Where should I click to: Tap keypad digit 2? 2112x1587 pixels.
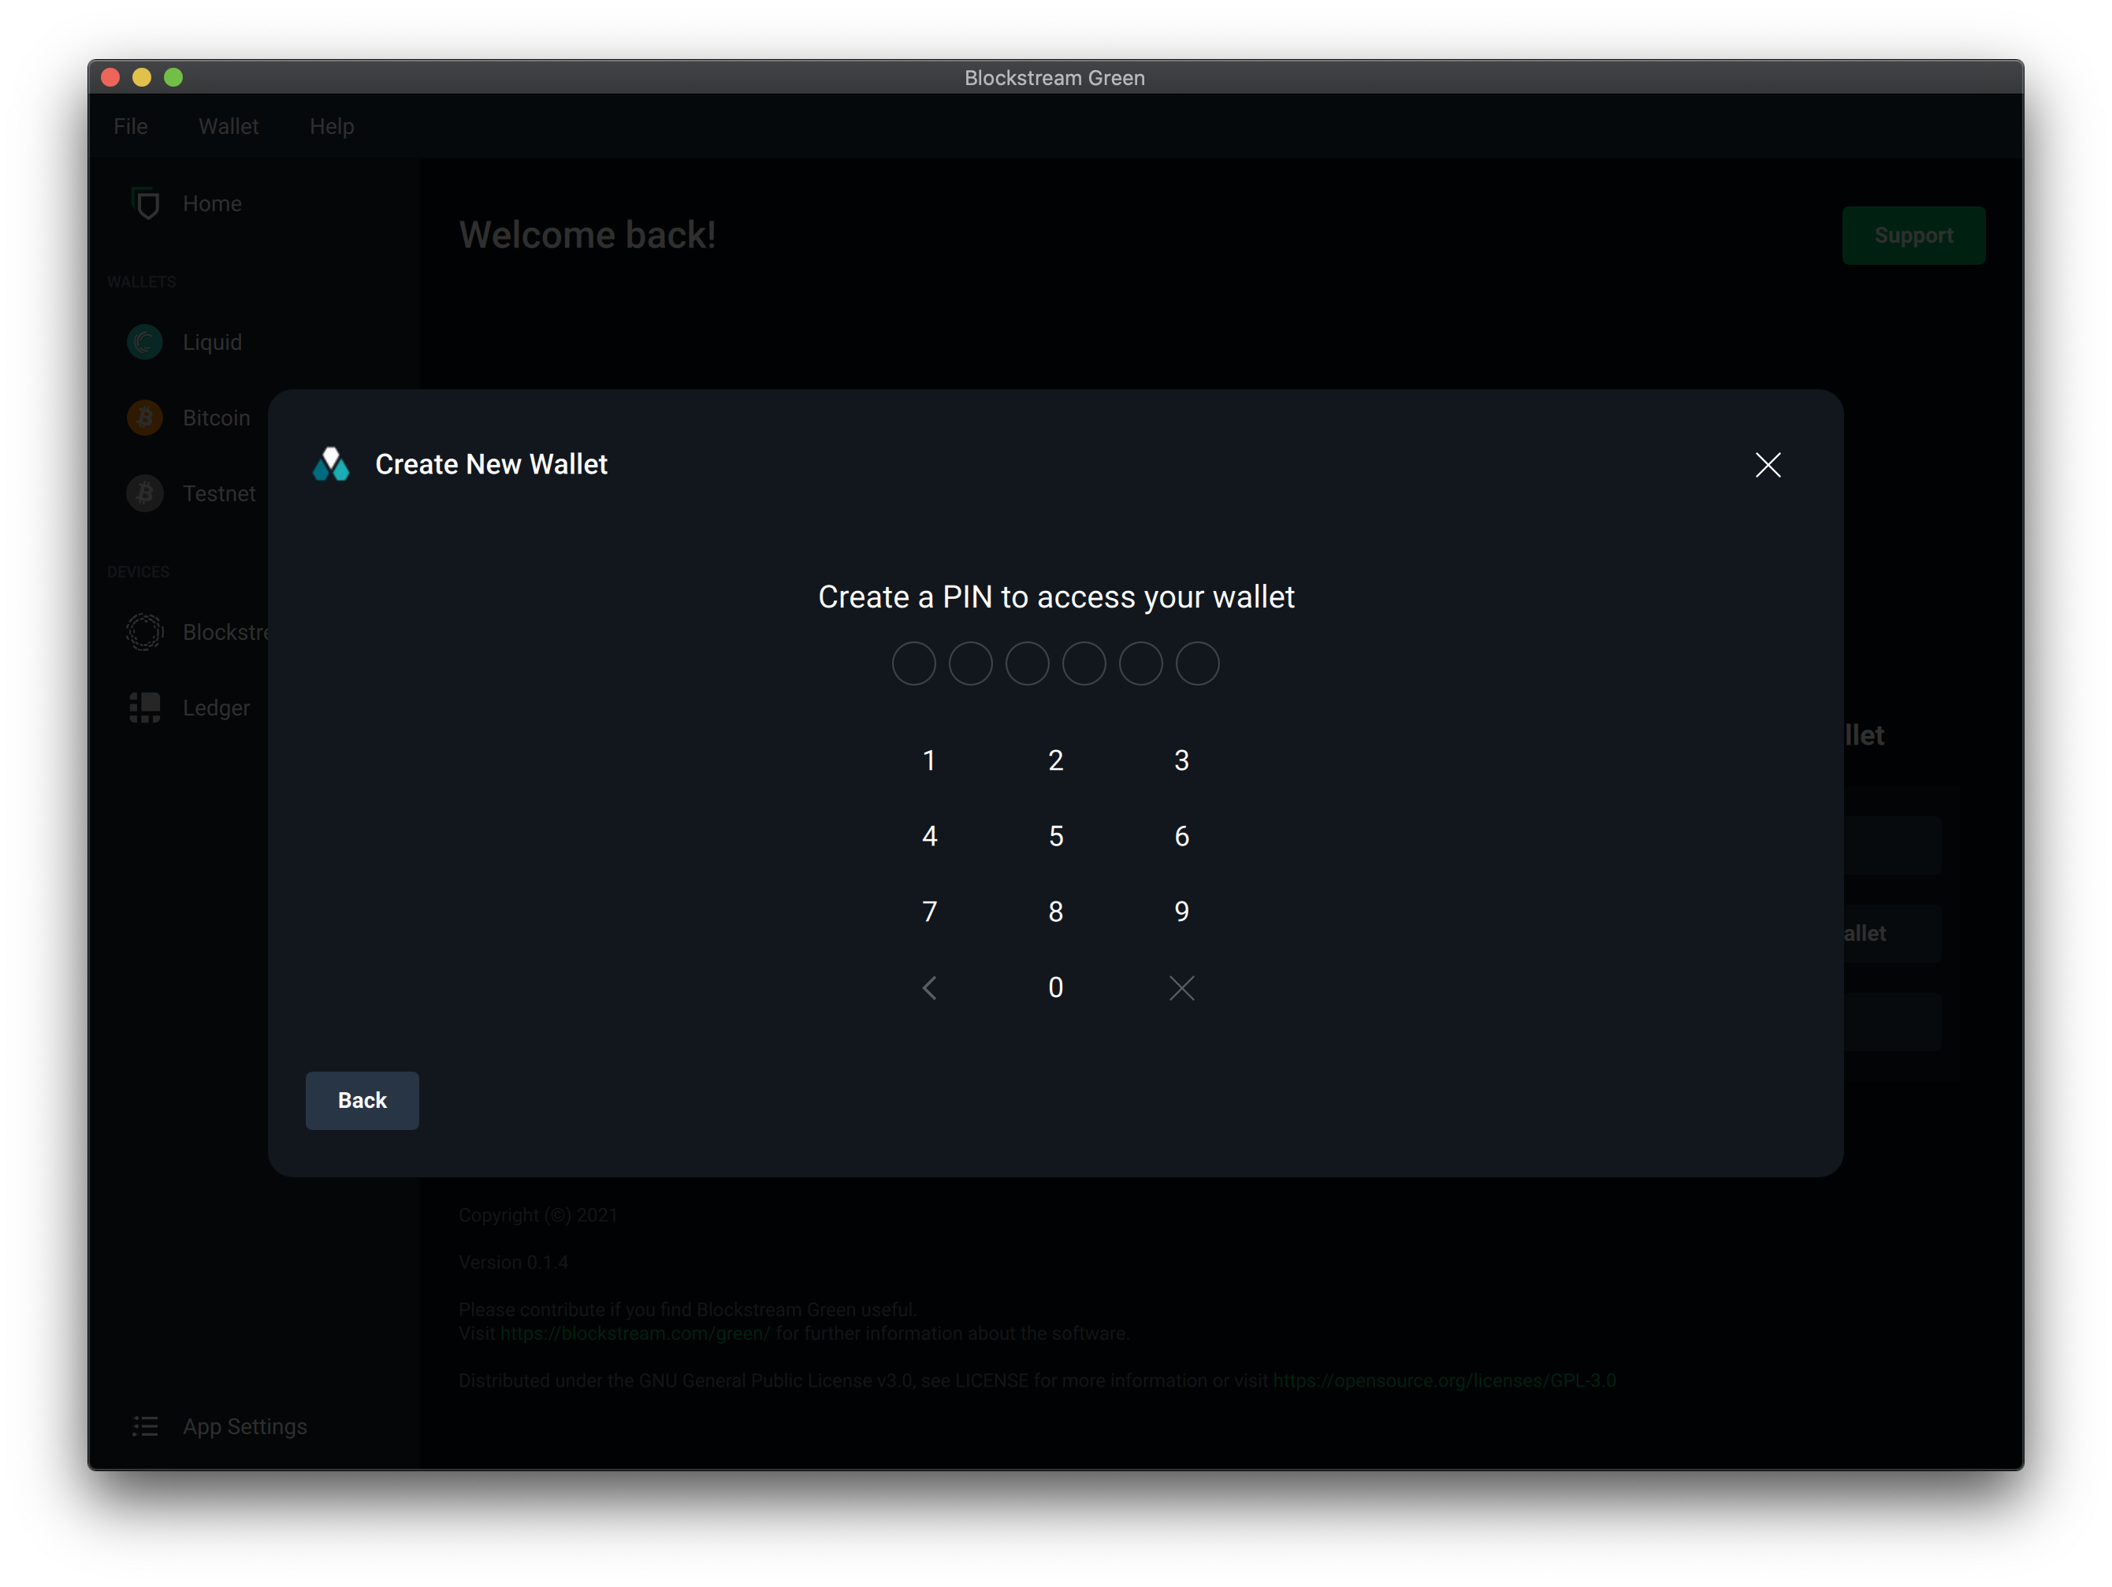[x=1055, y=760]
